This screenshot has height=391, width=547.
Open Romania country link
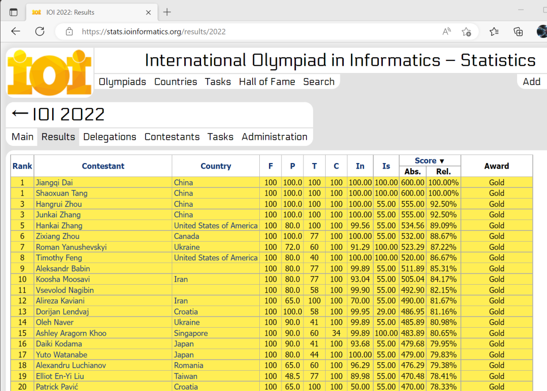[188, 365]
